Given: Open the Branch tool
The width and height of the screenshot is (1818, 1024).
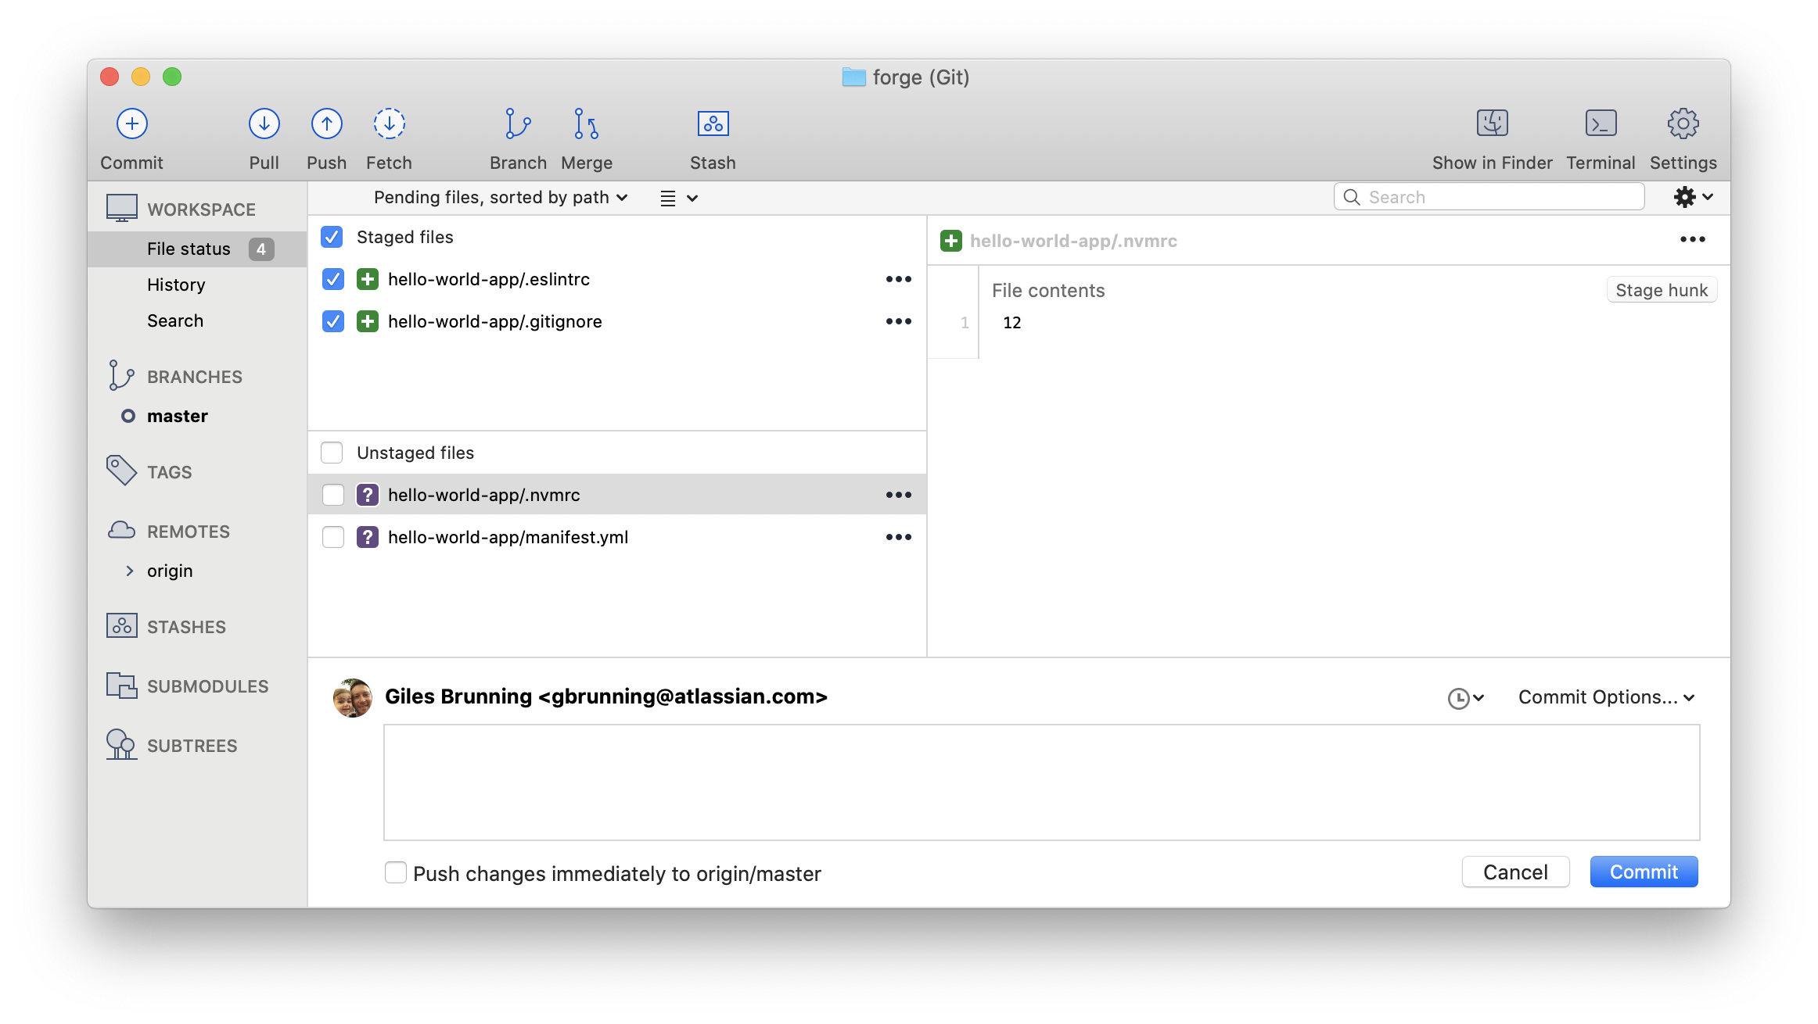Looking at the screenshot, I should [x=518, y=124].
